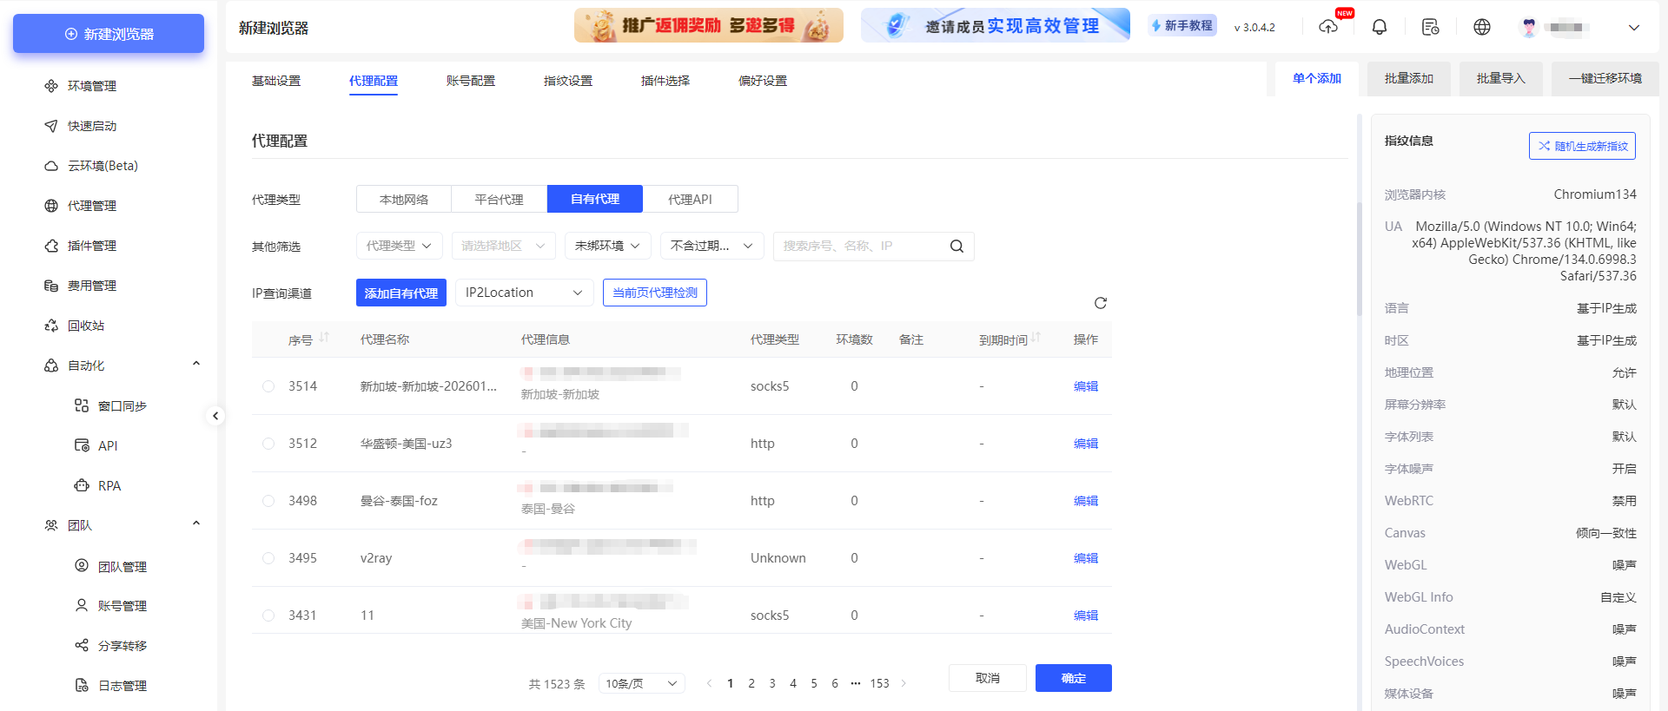Switch to the 批量添加 tab
The width and height of the screenshot is (1668, 711).
click(1409, 78)
